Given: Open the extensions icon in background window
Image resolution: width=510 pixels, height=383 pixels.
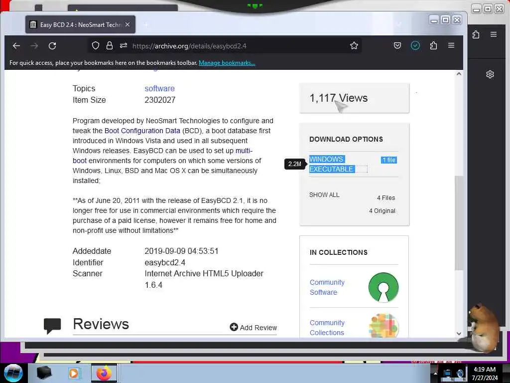Looking at the screenshot, I should pos(476,34).
